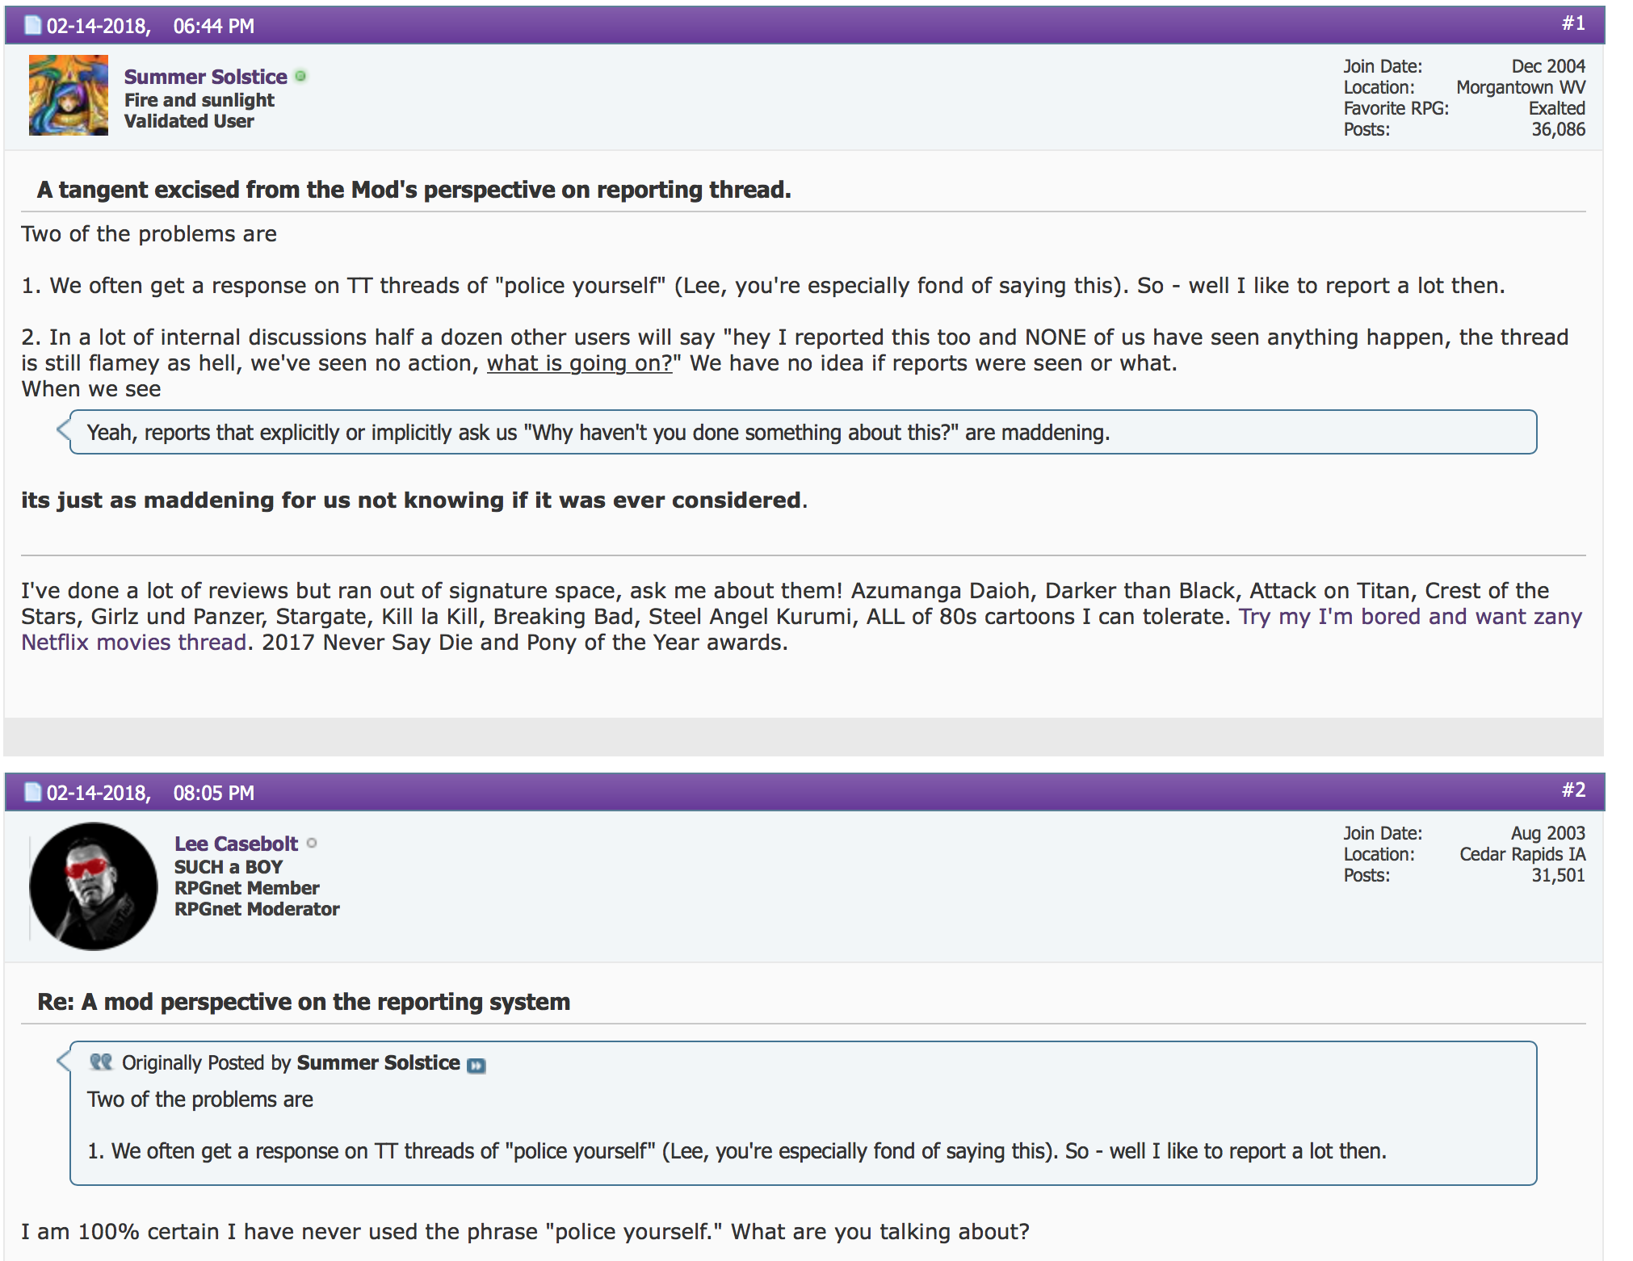The height and width of the screenshot is (1261, 1633).
Task: Click the view-post arrow icon in quote
Action: coord(476,1065)
